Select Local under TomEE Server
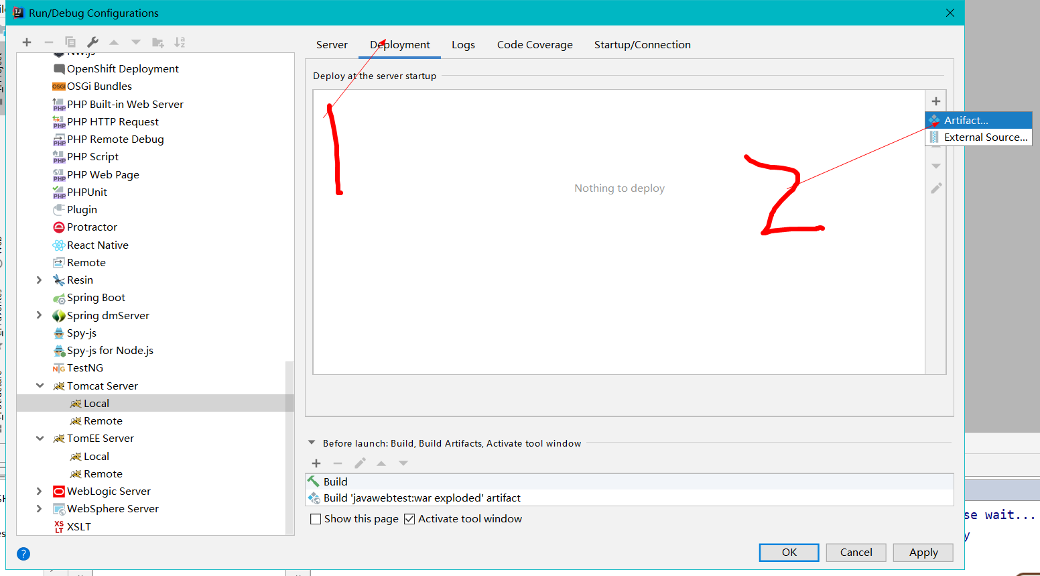The width and height of the screenshot is (1040, 576). (x=90, y=456)
